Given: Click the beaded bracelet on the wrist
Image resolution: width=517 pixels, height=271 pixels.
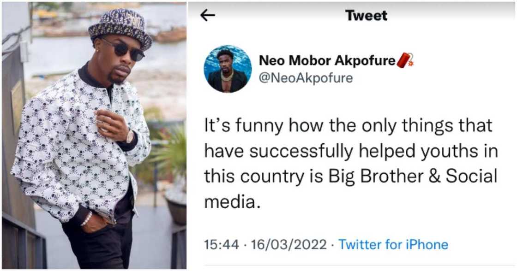Looking at the screenshot, I should [86, 219].
